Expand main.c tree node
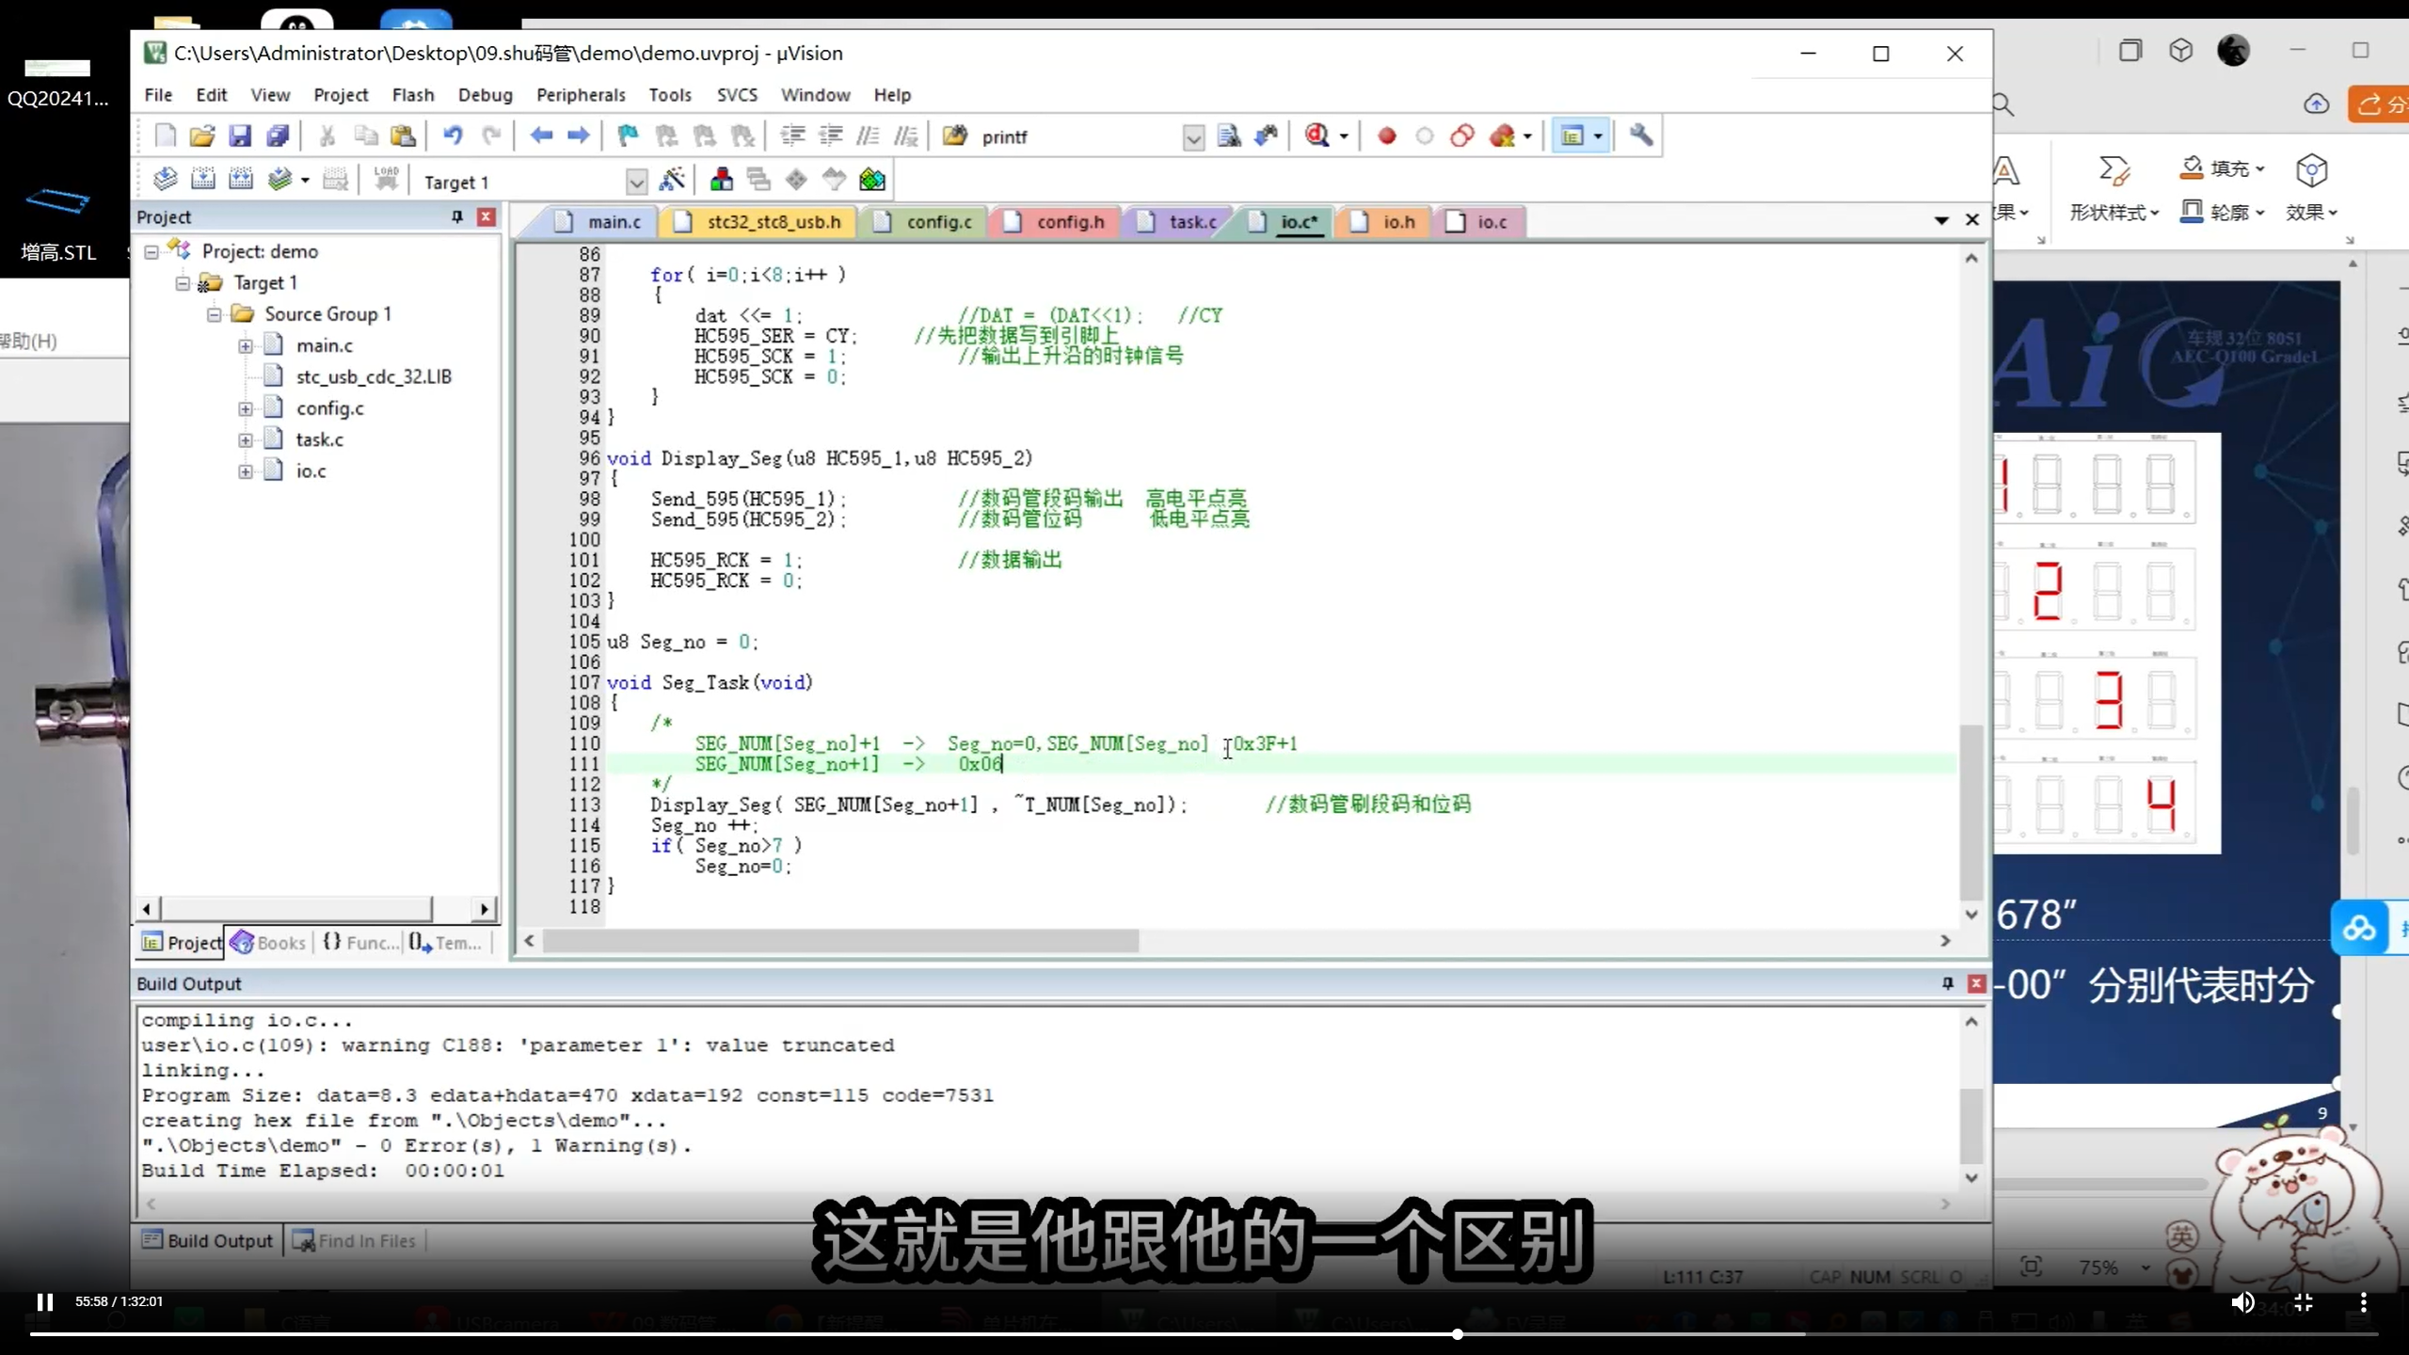This screenshot has width=2409, height=1355. pyautogui.click(x=246, y=346)
